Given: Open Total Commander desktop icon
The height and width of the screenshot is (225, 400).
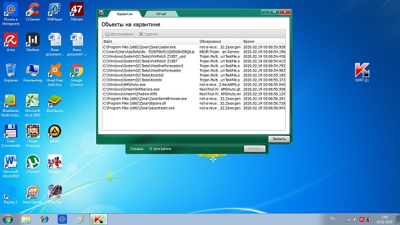Looking at the screenshot, I should (11, 136).
